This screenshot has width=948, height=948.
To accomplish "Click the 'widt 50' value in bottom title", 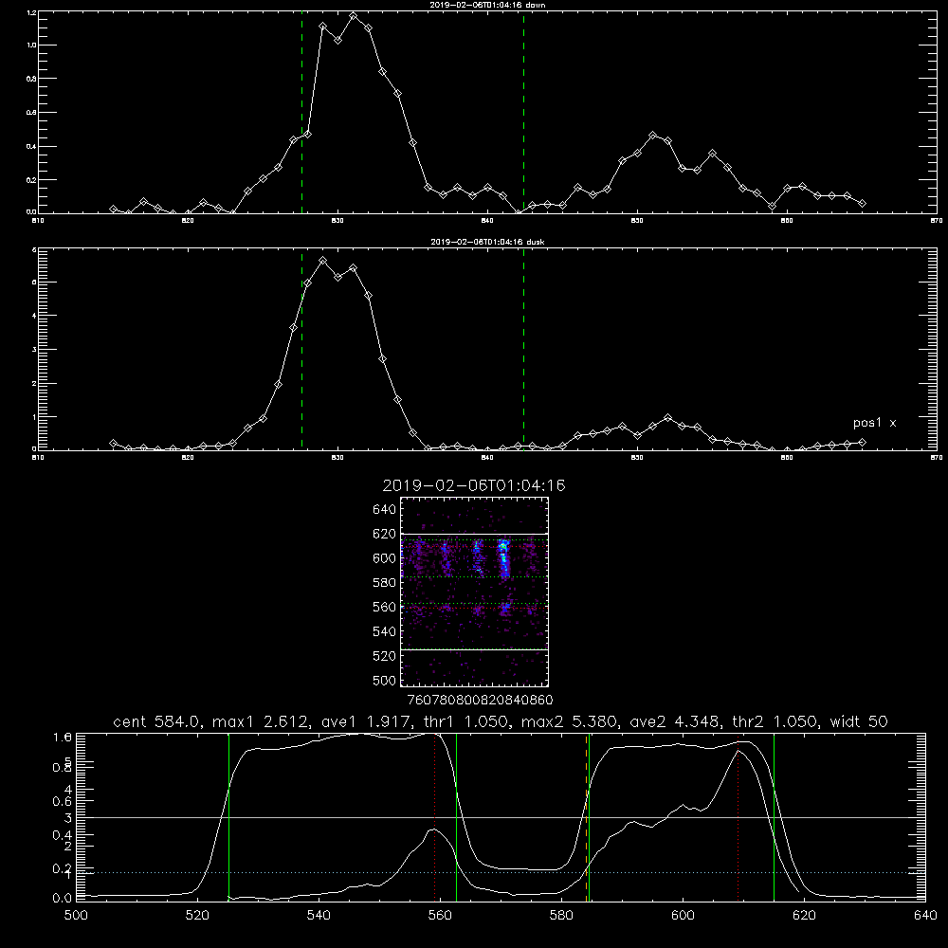I will click(x=860, y=721).
